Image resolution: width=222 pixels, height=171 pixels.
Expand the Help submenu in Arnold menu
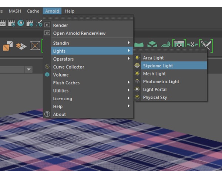click(x=92, y=107)
